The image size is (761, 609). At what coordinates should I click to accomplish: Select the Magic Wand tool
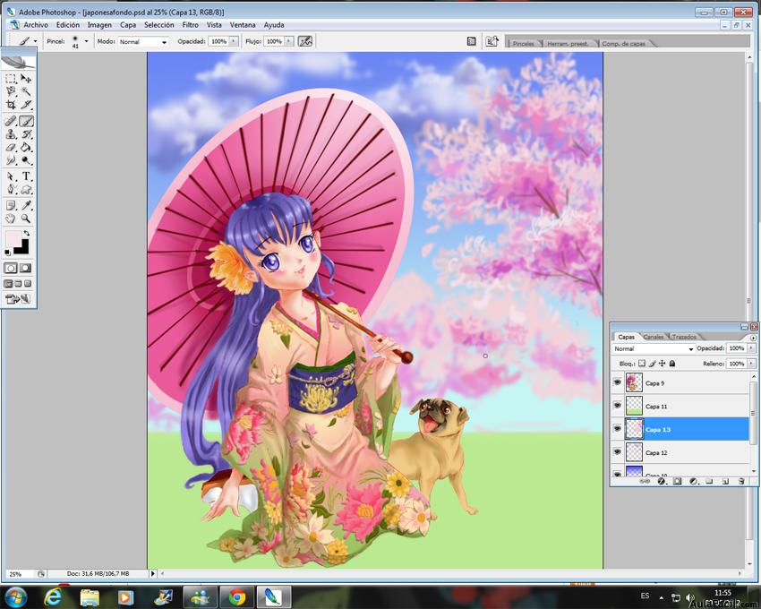[x=26, y=91]
